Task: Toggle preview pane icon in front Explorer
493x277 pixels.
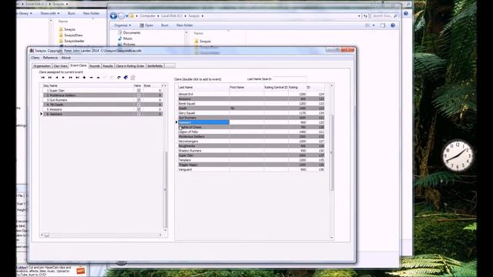Action: click(383, 25)
